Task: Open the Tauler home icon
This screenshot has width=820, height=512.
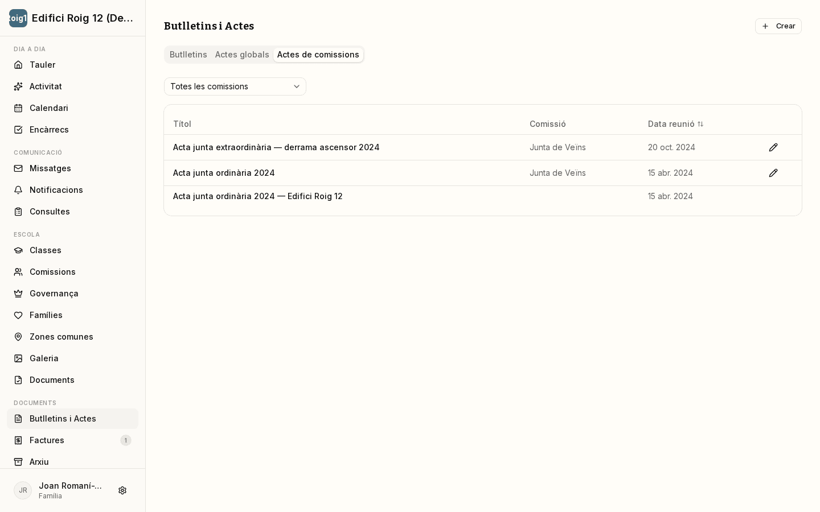Action: point(18,65)
